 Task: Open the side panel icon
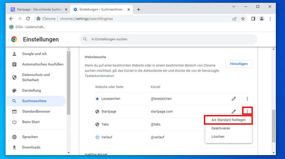[x=253, y=18]
